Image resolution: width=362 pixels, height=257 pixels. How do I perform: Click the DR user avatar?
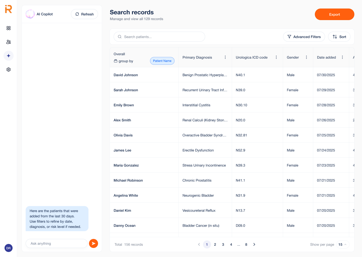[x=9, y=248]
